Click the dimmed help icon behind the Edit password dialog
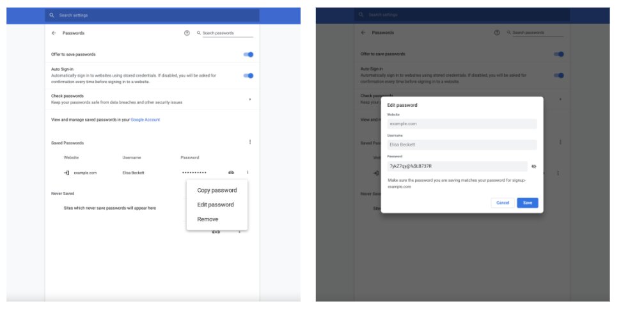This screenshot has height=314, width=621. (497, 33)
